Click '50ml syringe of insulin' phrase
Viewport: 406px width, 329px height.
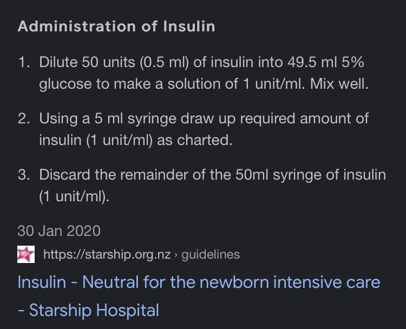click(311, 175)
